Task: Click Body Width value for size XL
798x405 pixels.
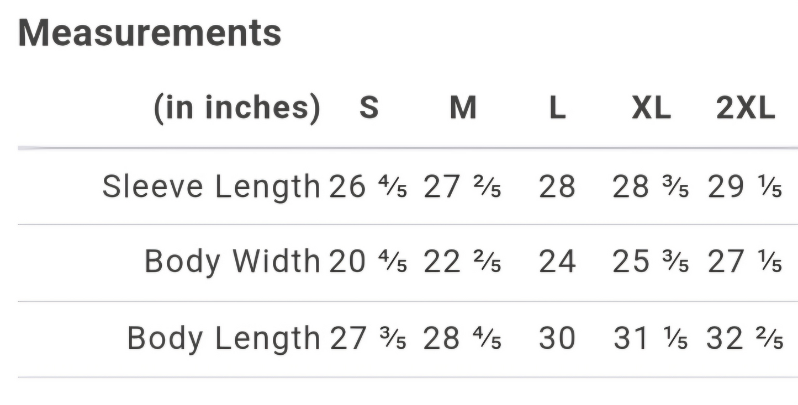Action: click(651, 261)
